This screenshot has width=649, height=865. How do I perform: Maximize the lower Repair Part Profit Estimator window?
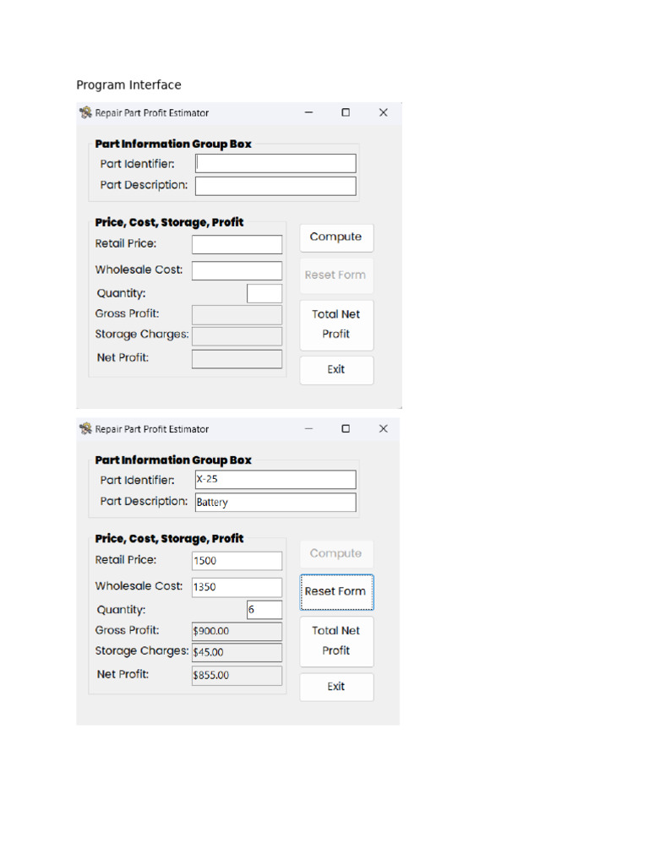(x=346, y=428)
